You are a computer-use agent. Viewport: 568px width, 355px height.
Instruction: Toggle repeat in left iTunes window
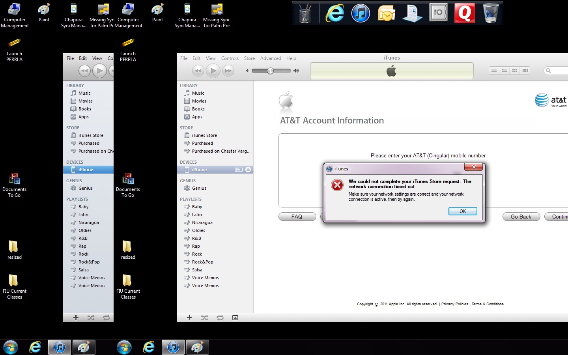click(x=106, y=318)
